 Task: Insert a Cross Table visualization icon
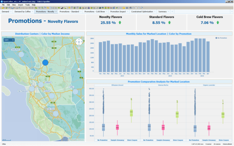(x=75, y=8)
